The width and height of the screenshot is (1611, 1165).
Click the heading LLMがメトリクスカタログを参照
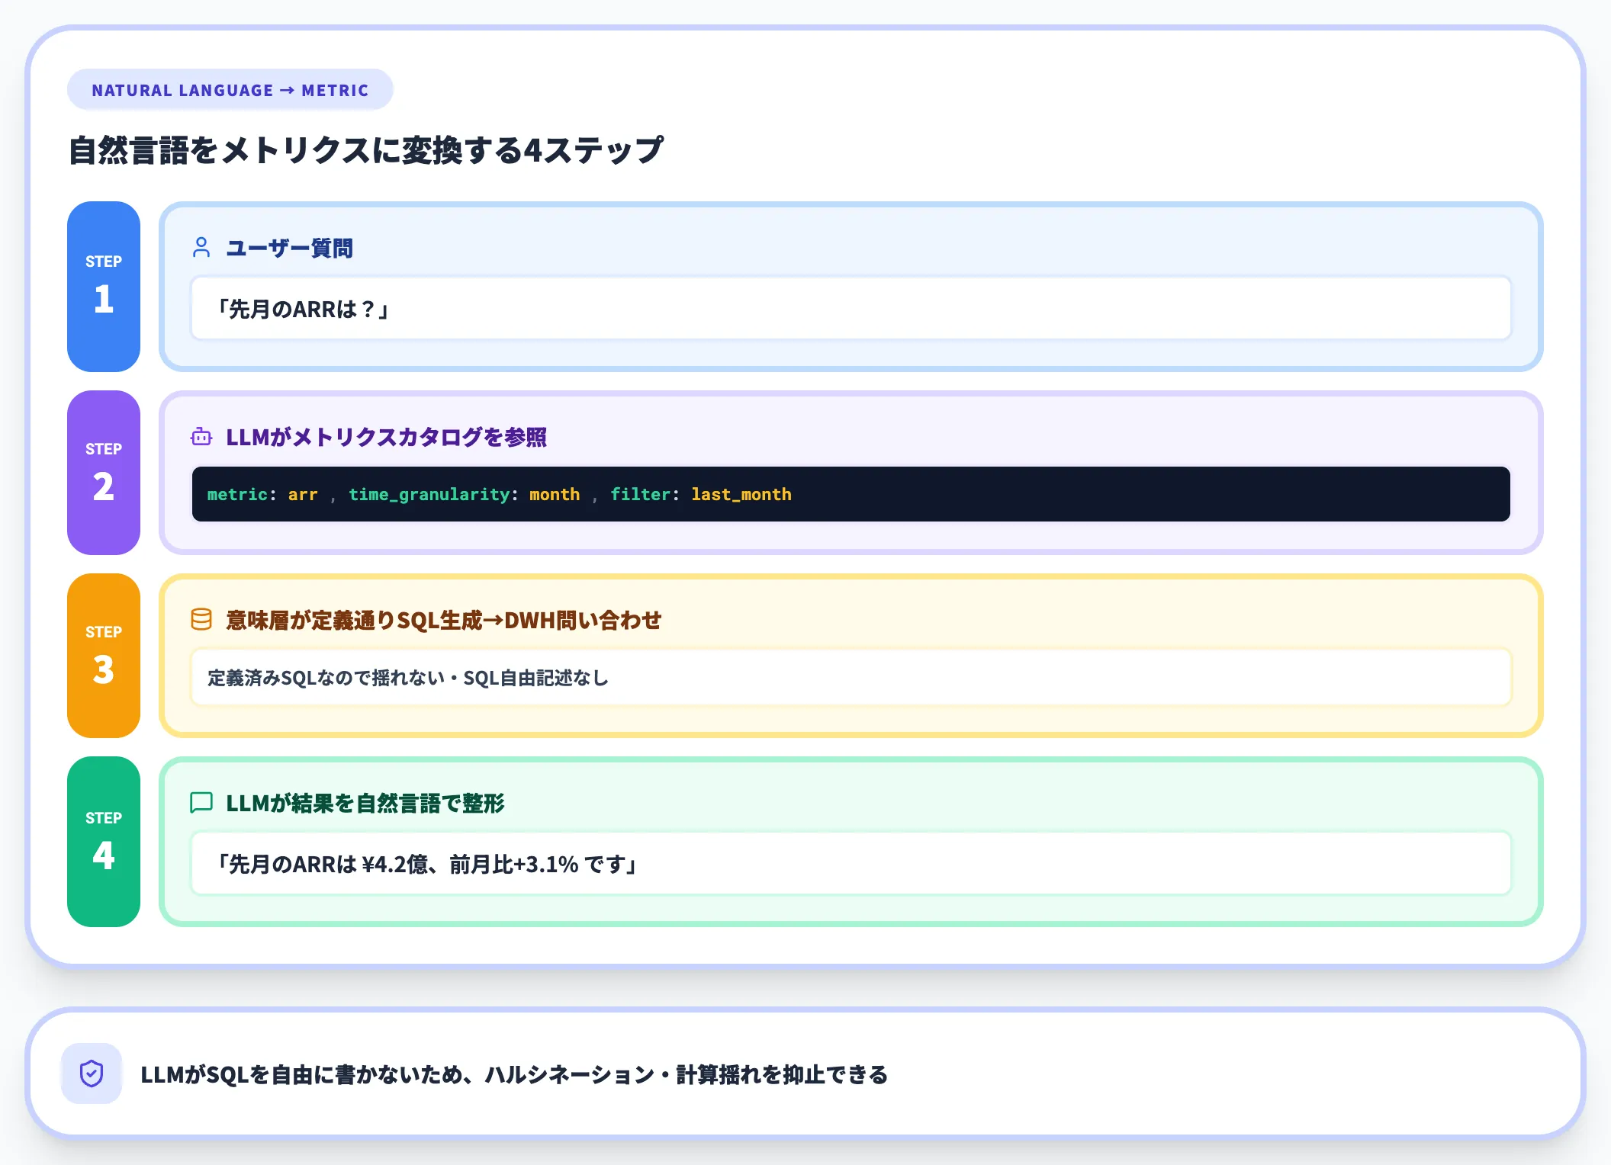pyautogui.click(x=386, y=438)
